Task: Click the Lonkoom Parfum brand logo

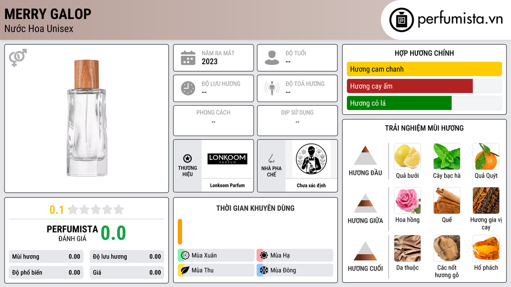Action: pyautogui.click(x=228, y=159)
